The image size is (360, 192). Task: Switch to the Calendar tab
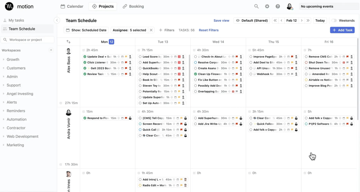(72, 6)
